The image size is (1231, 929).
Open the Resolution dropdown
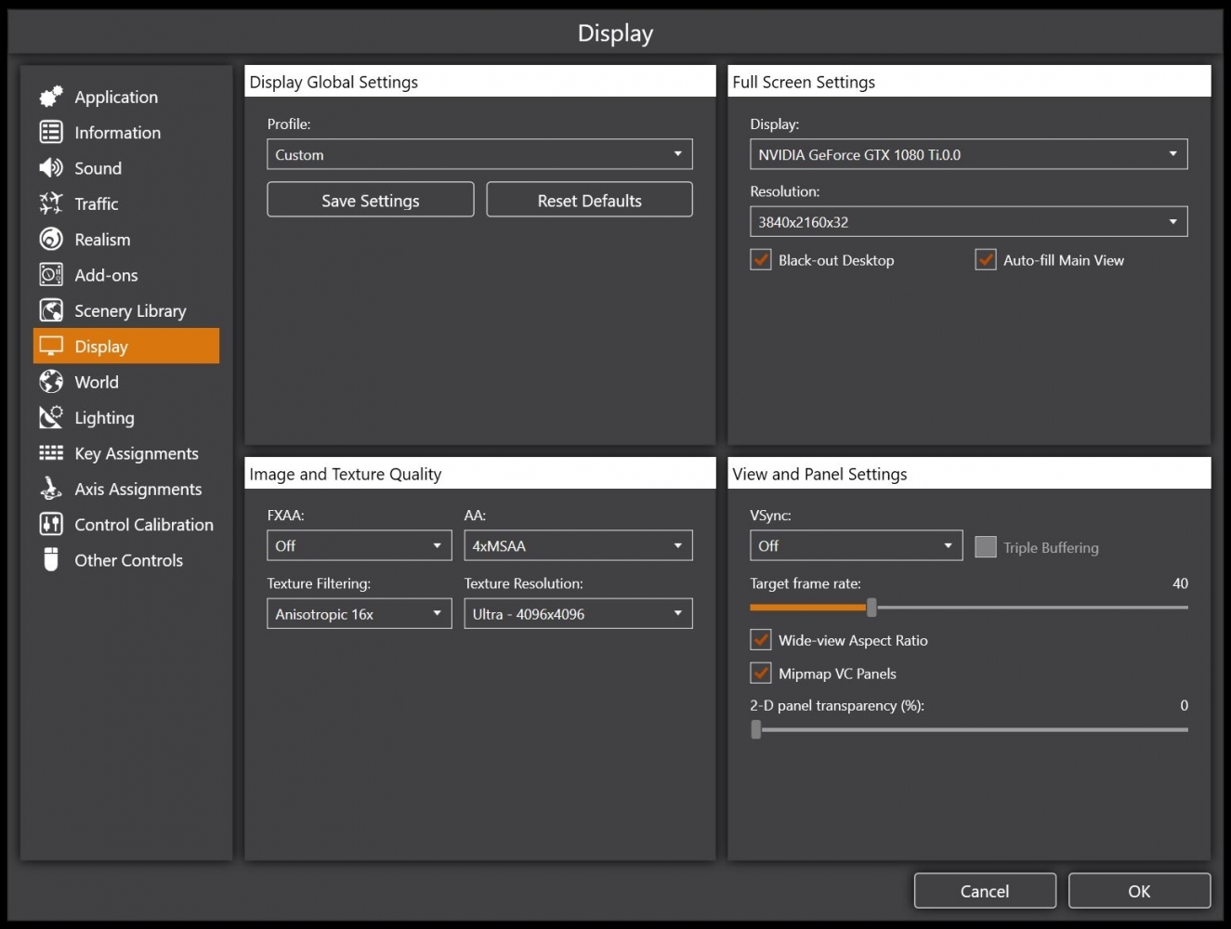(968, 221)
